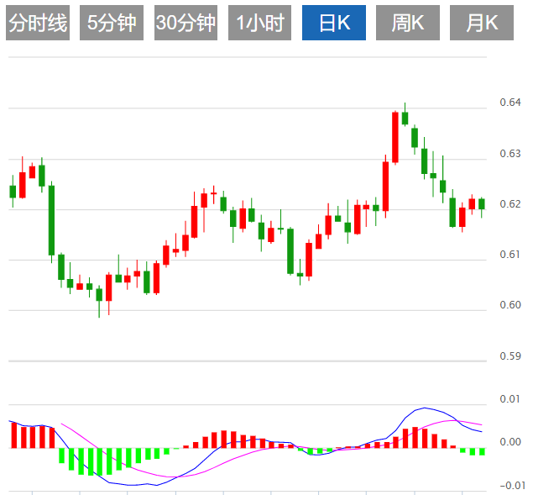
Task: Click the 0.61 price axis label
Action: pyautogui.click(x=510, y=255)
